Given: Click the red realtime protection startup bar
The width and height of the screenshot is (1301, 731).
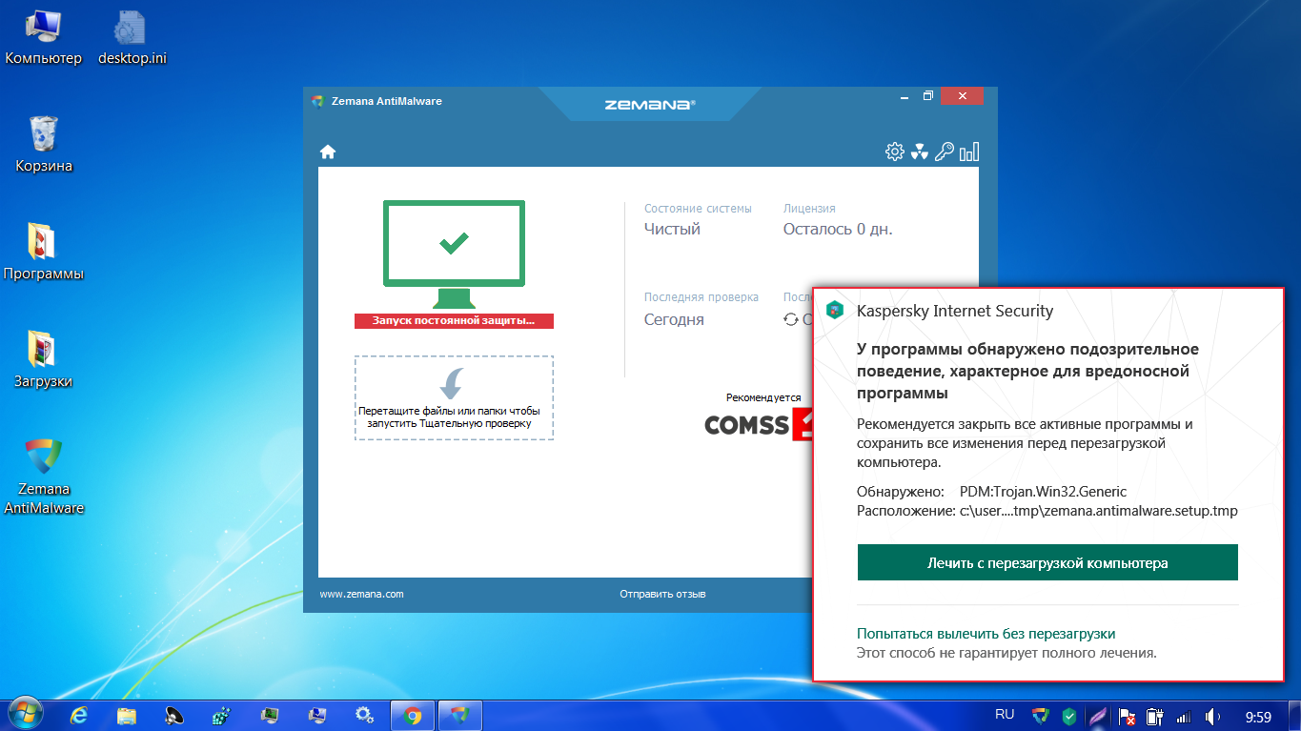Looking at the screenshot, I should point(454,321).
